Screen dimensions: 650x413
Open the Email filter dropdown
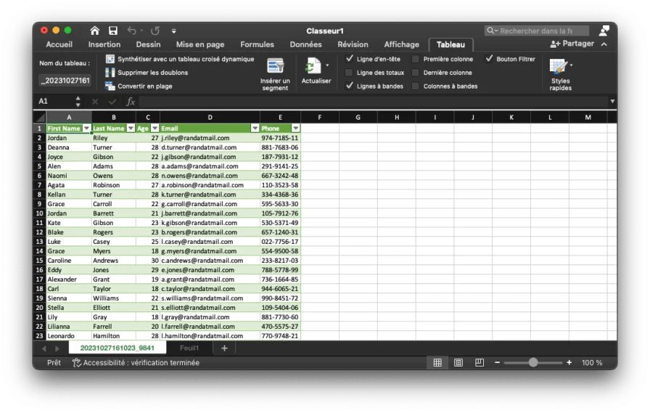[x=255, y=128]
